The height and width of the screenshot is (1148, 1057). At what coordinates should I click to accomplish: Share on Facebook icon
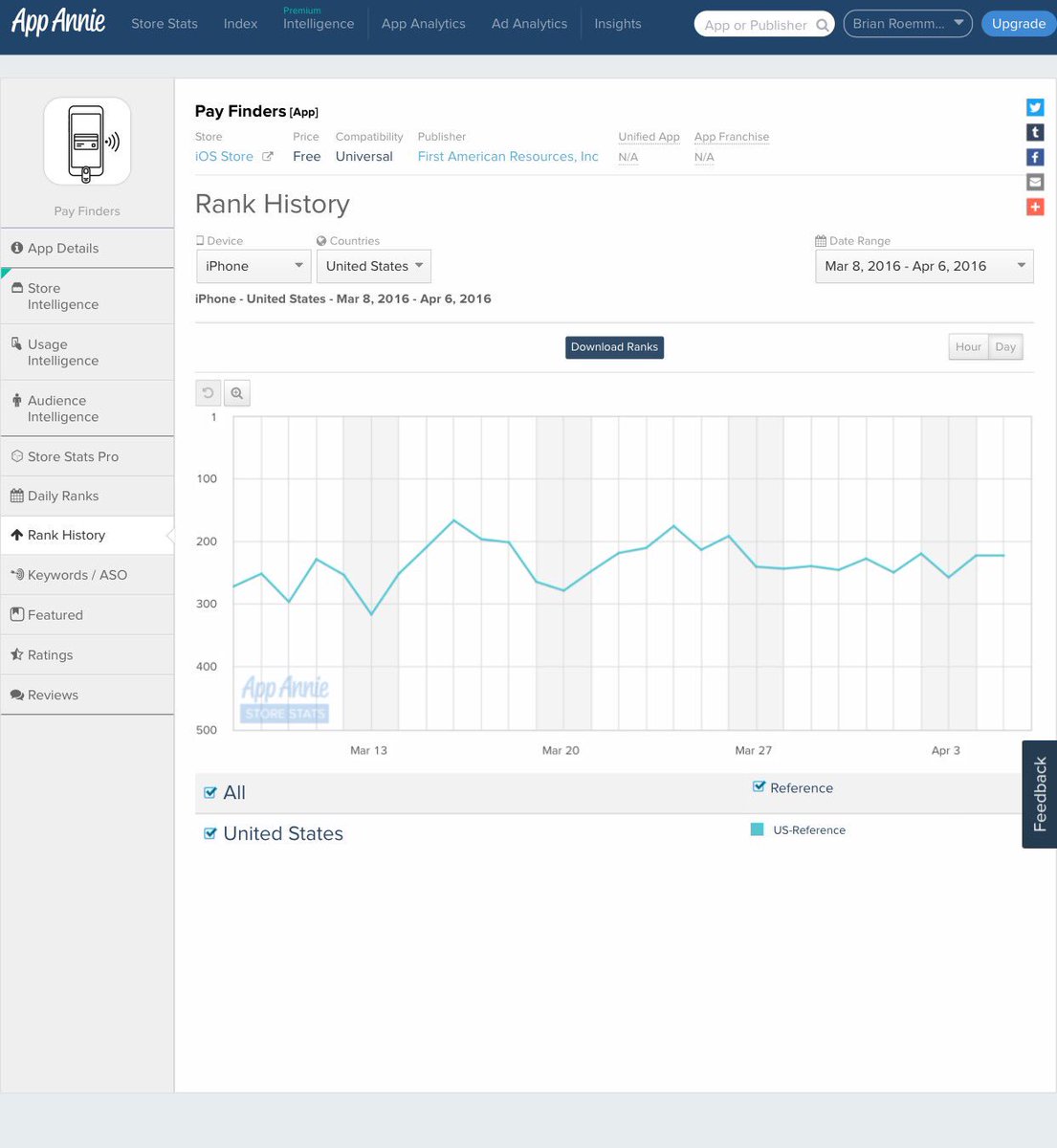[x=1035, y=157]
